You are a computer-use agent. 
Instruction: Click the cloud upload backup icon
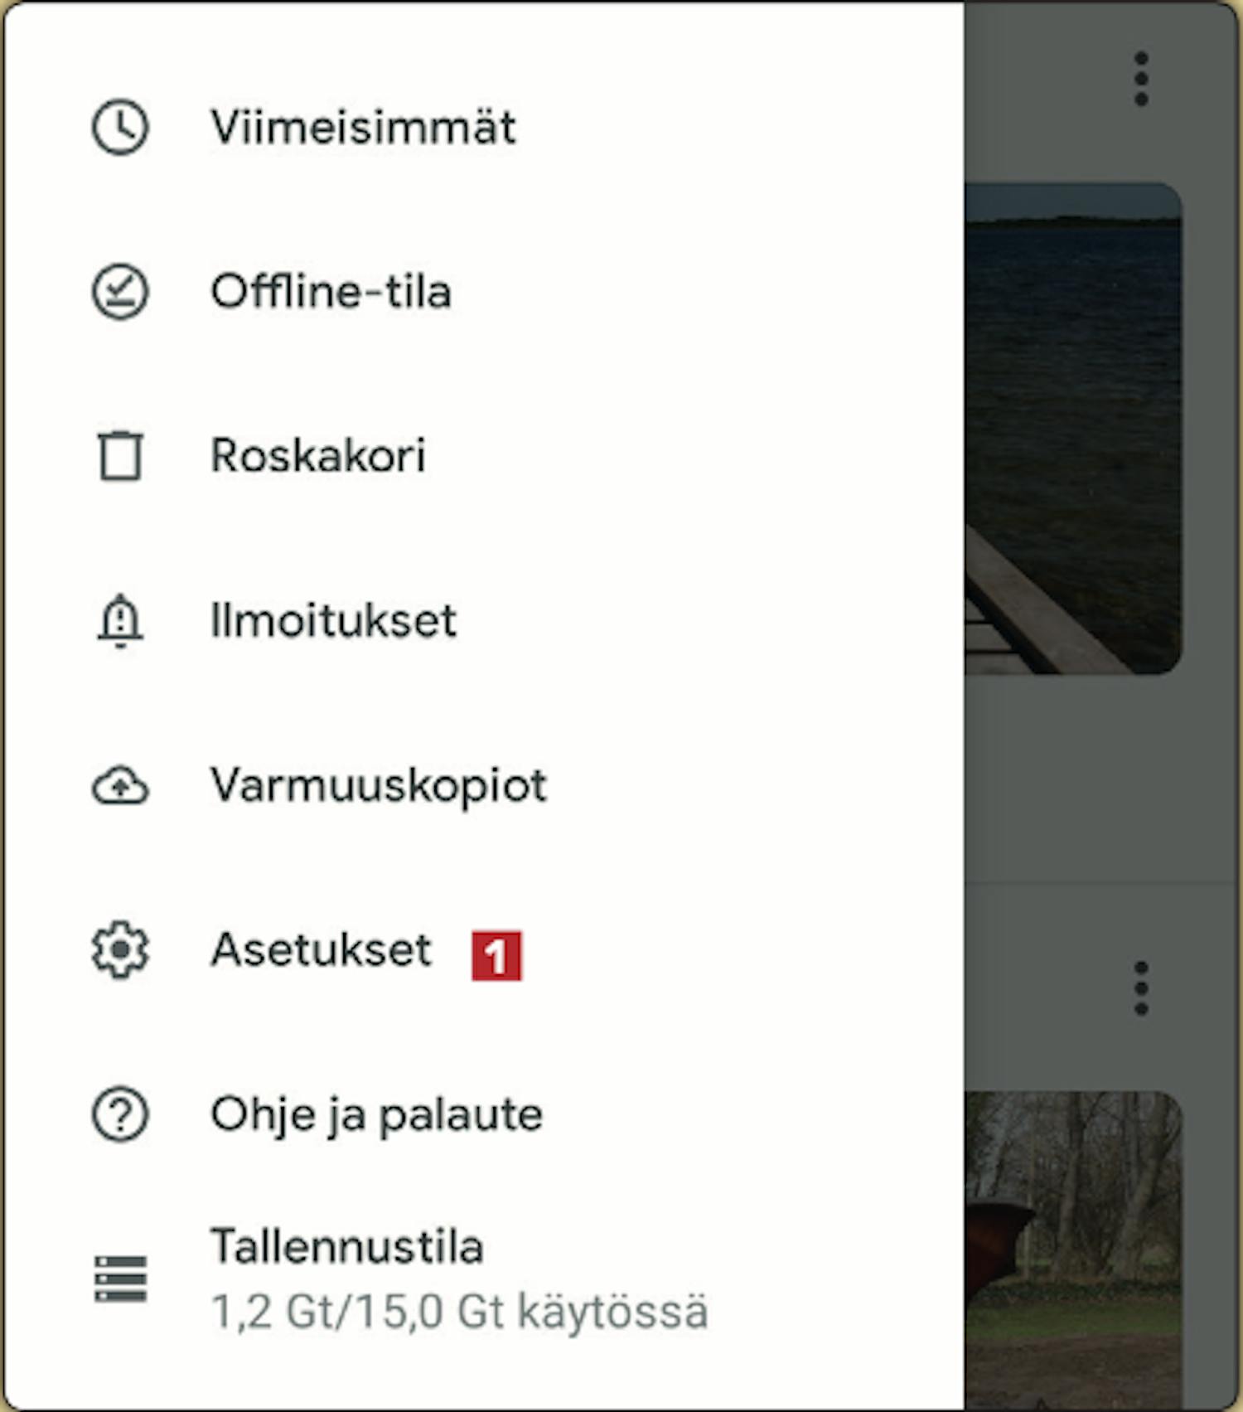pyautogui.click(x=120, y=785)
